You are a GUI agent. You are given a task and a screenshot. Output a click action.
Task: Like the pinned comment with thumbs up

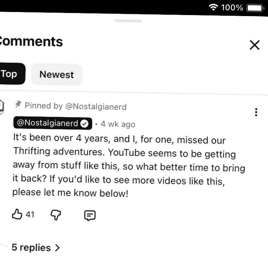17,215
